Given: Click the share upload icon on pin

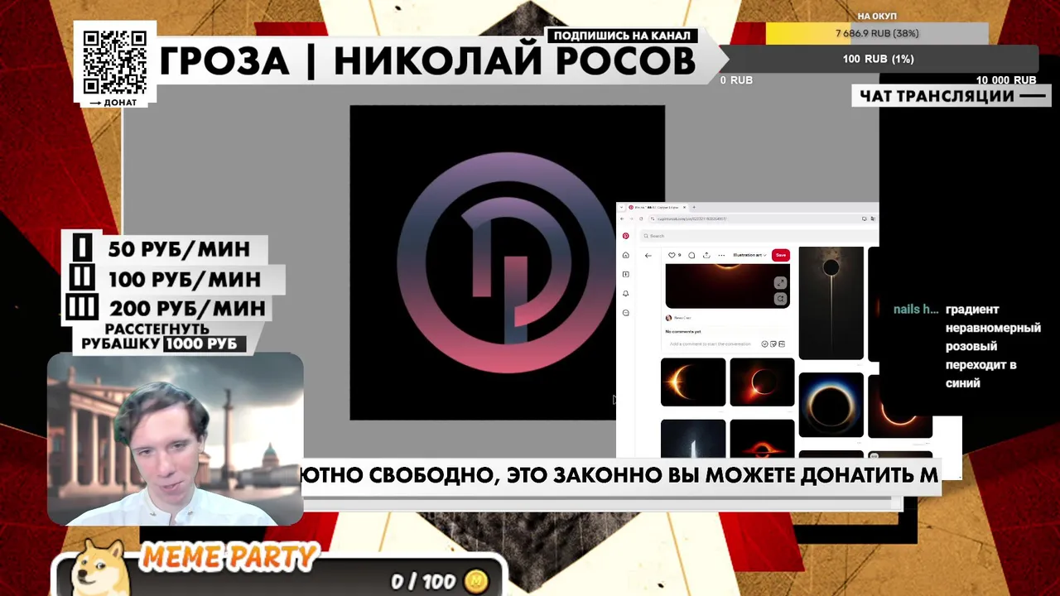Looking at the screenshot, I should pyautogui.click(x=706, y=255).
